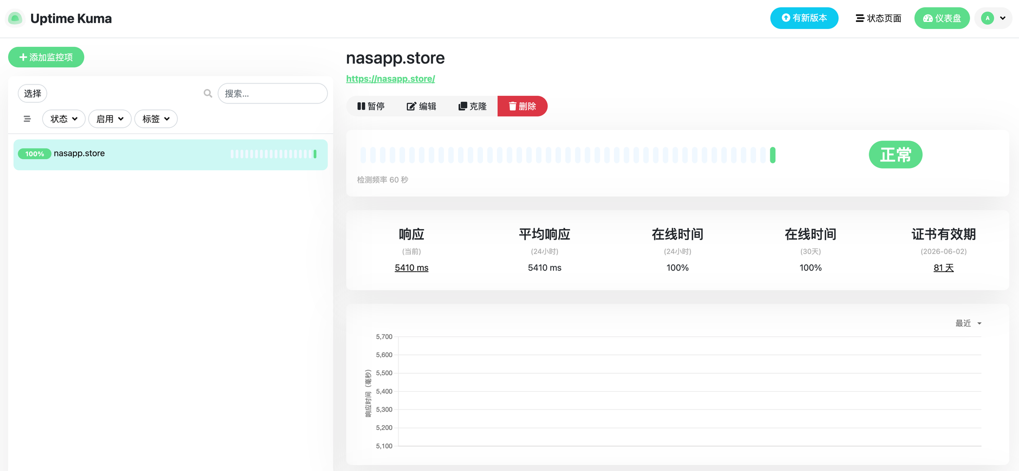Viewport: 1019px width, 471px height.
Task: Expand the 状态 filter dropdown
Action: click(64, 119)
